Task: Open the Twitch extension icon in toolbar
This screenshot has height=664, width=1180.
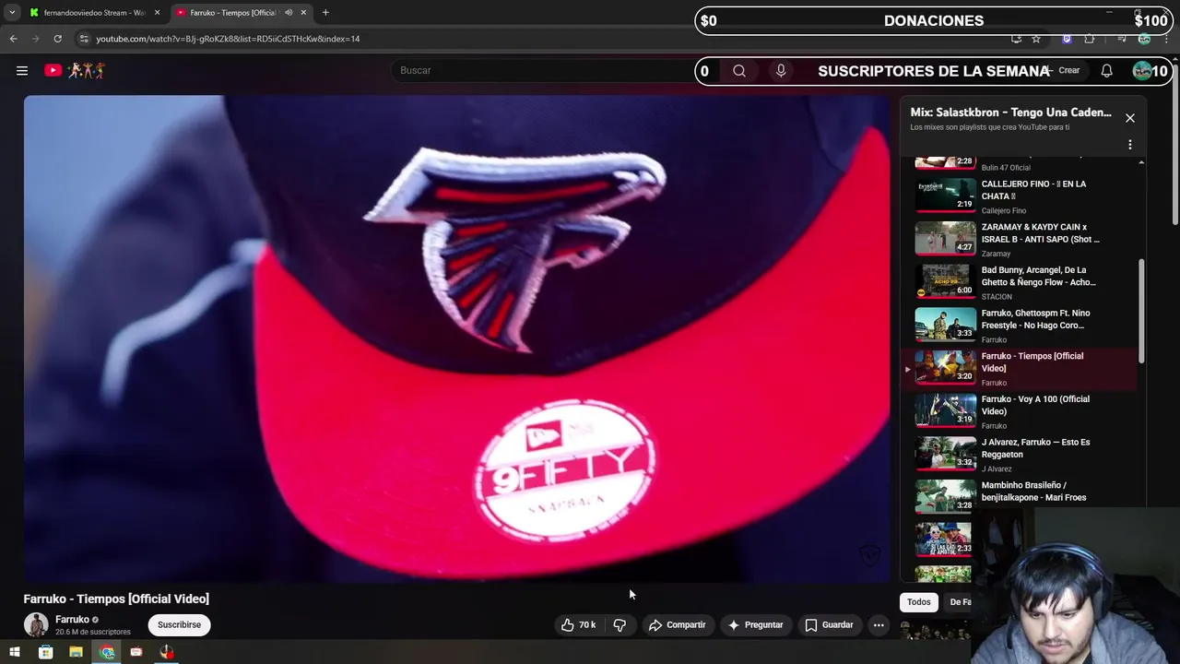Action: click(1067, 39)
